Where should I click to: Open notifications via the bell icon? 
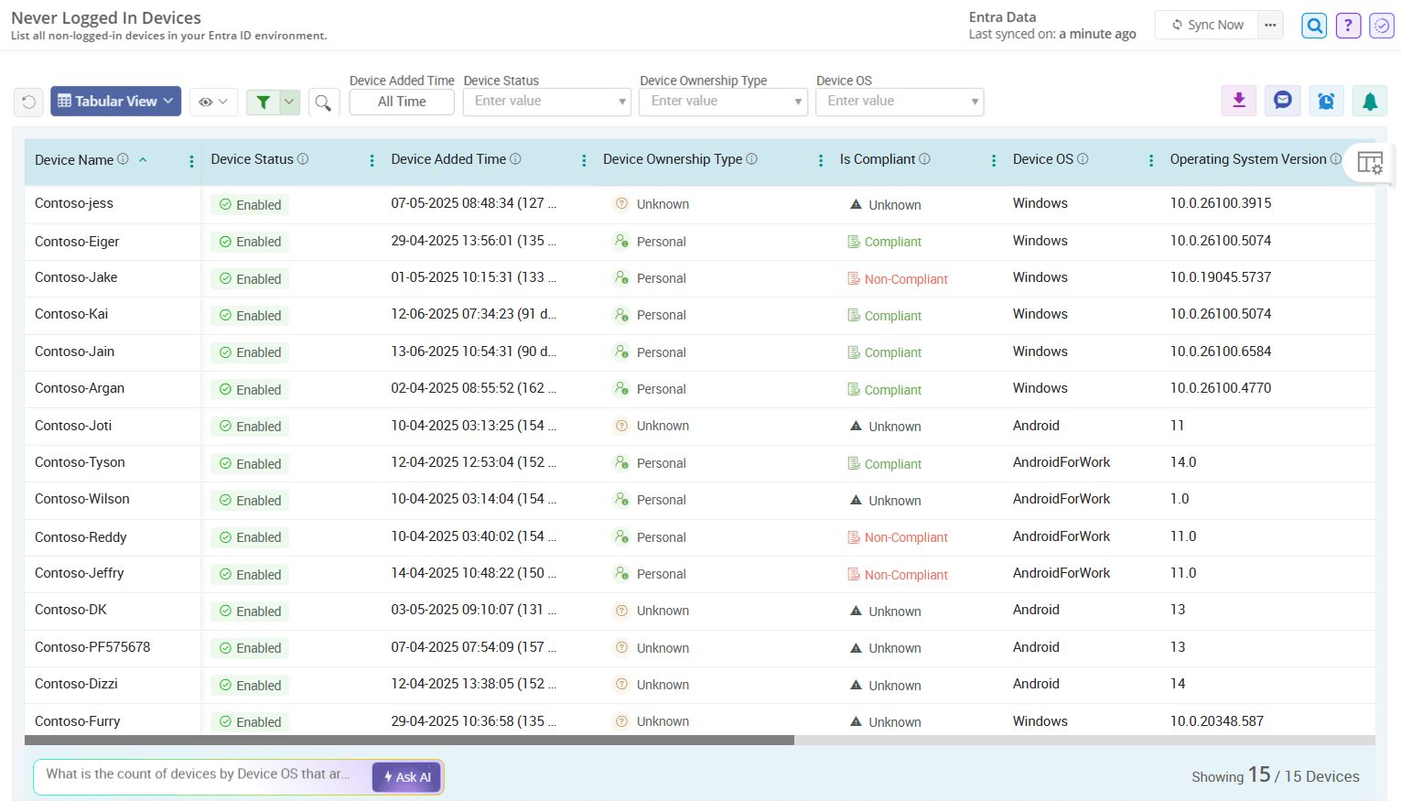click(x=1369, y=101)
